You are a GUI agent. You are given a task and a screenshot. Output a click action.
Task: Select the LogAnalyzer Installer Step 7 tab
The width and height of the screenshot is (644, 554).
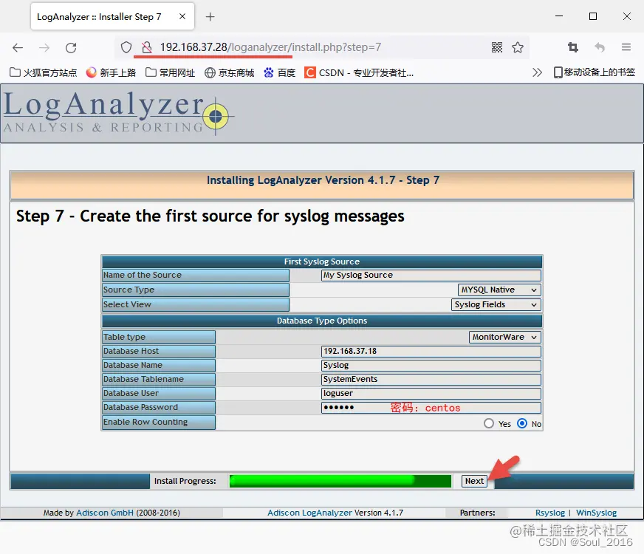[x=112, y=16]
